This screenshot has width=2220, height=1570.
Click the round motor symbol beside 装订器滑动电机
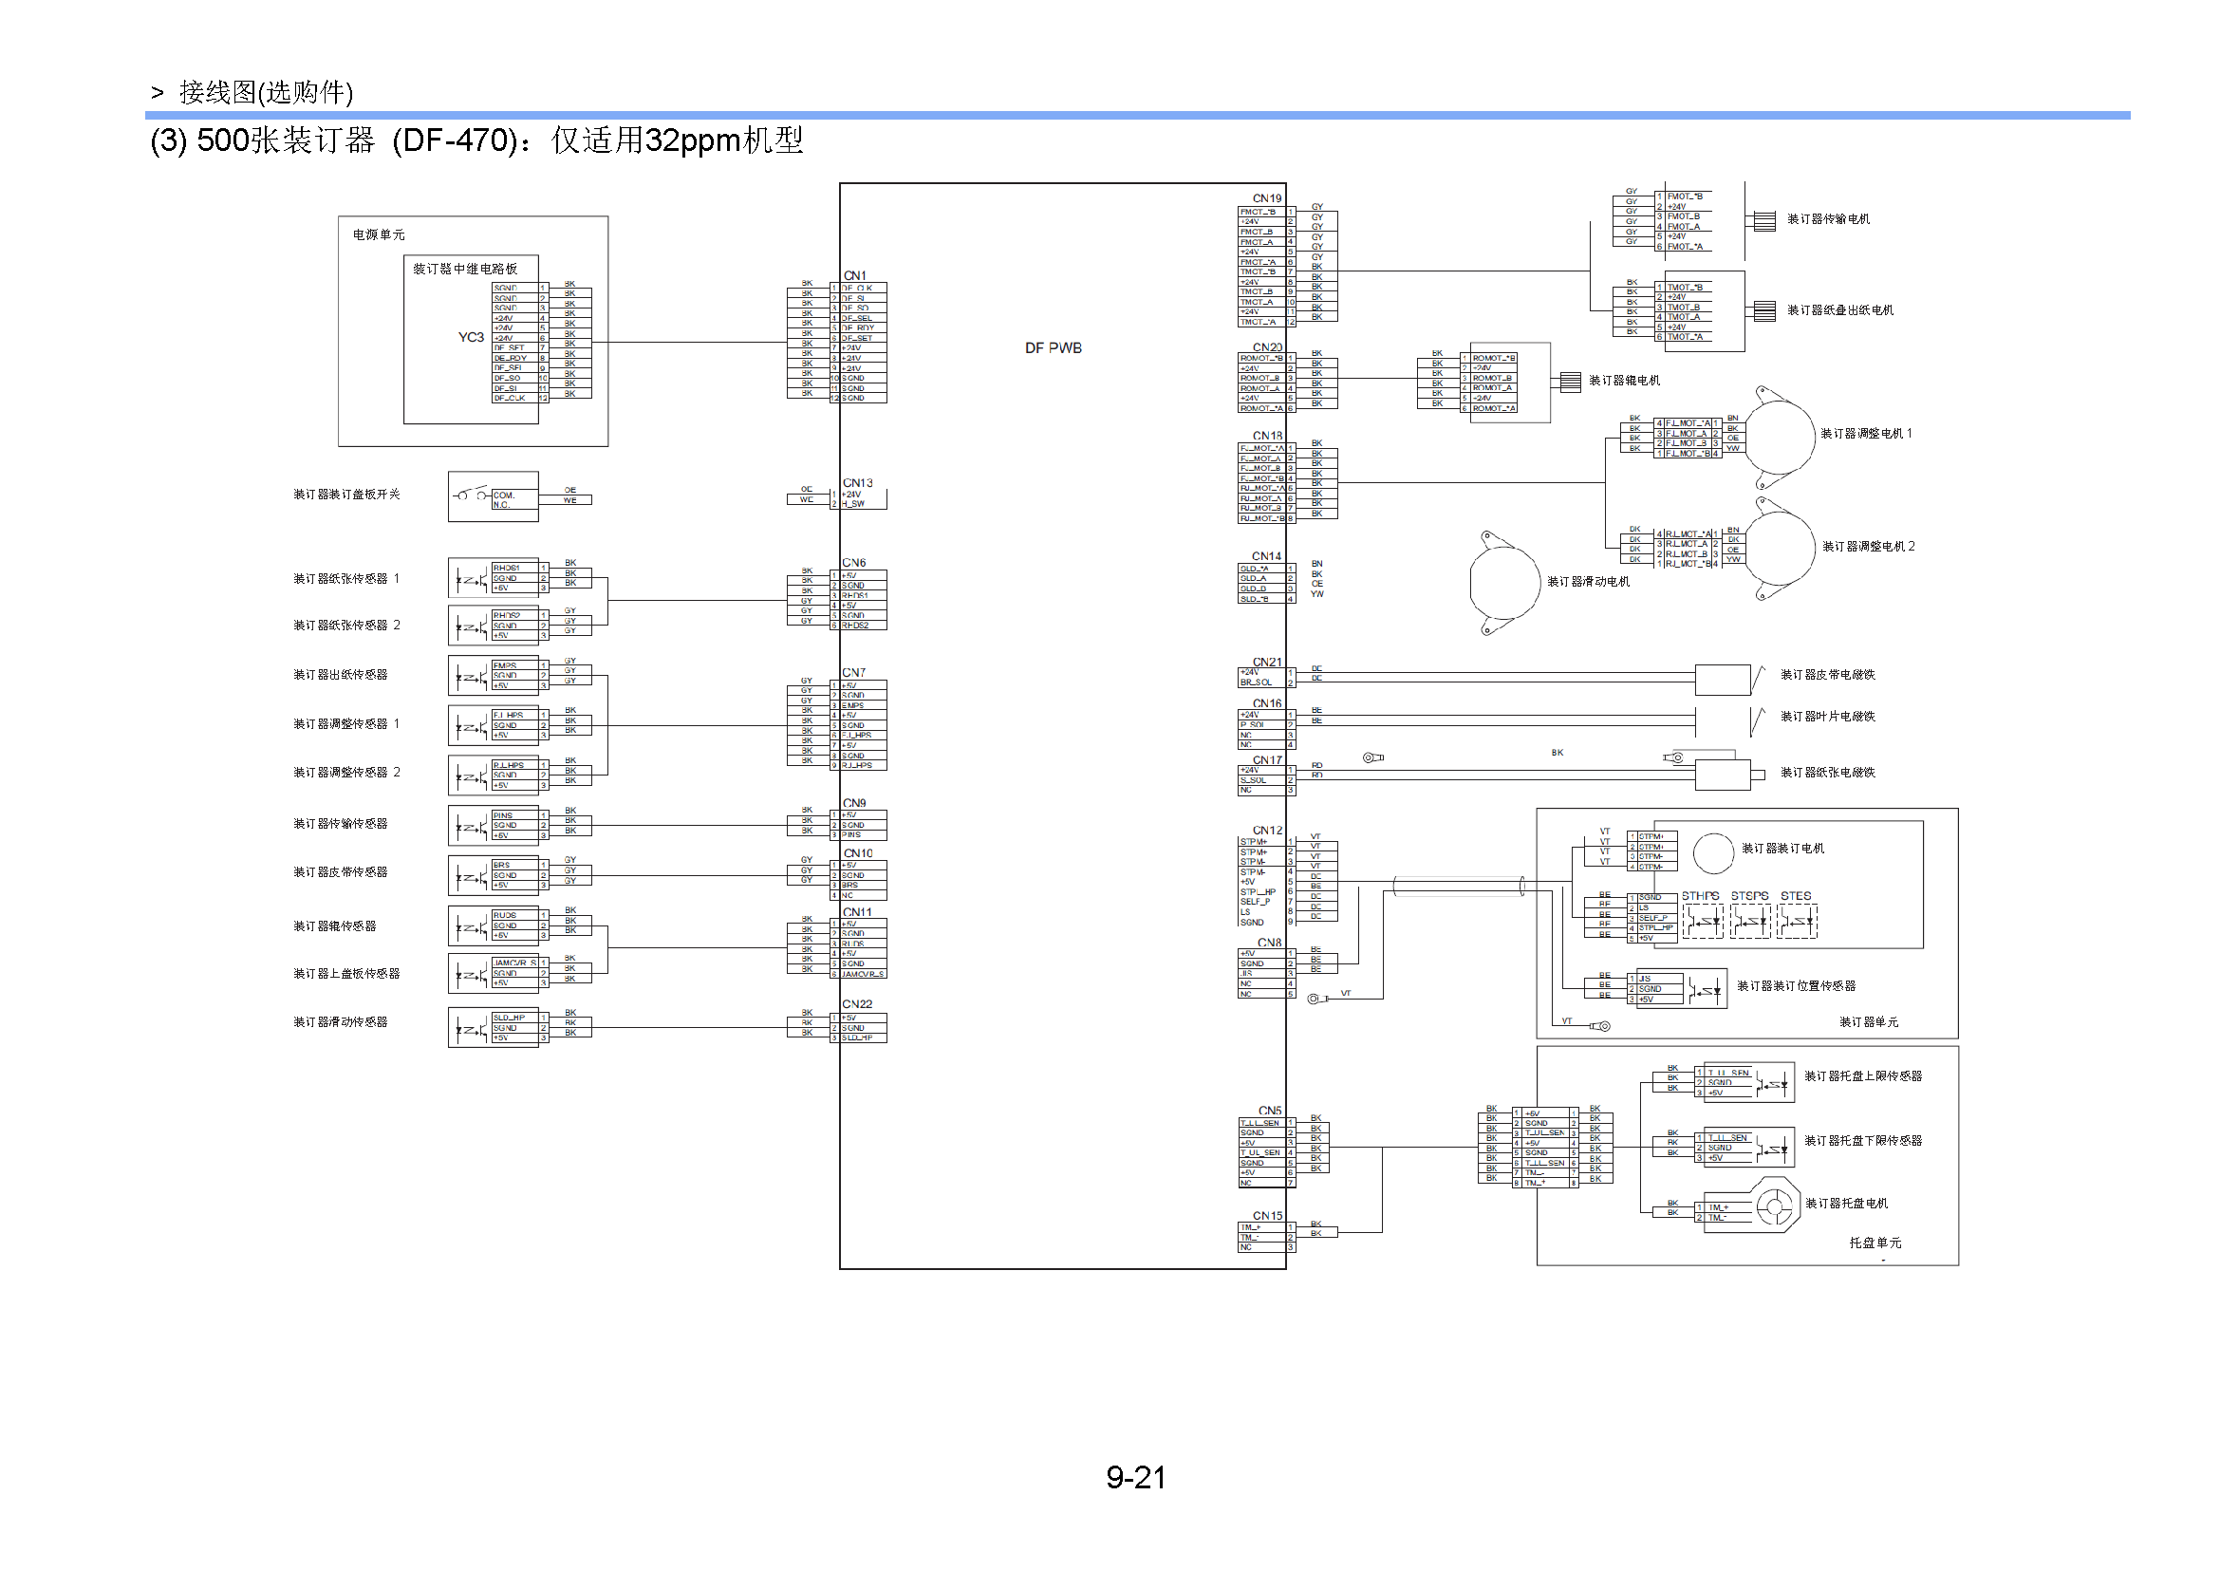coord(1503,583)
